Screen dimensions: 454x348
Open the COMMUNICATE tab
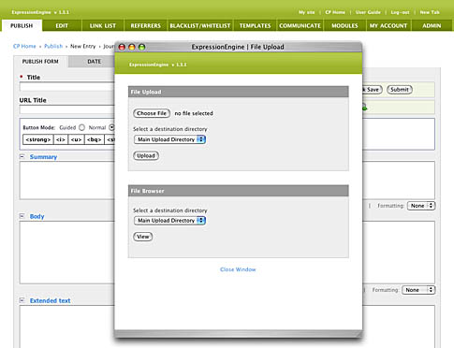click(x=300, y=25)
